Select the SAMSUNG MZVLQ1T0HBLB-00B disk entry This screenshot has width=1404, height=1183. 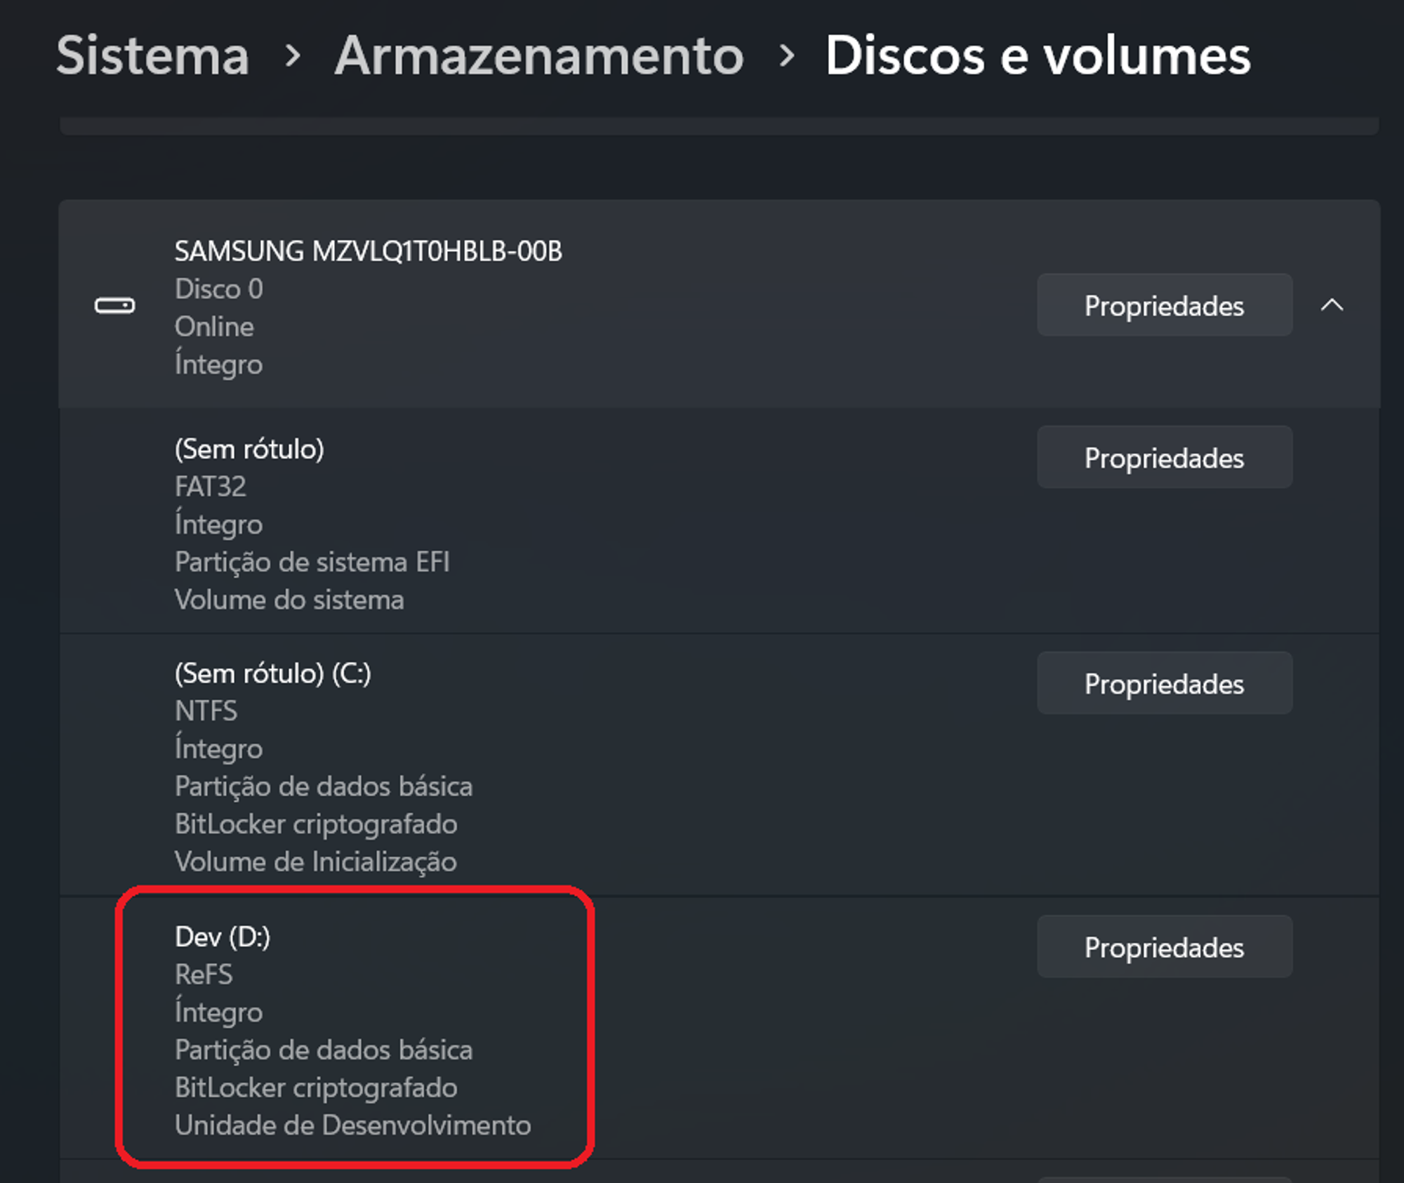(x=491, y=306)
